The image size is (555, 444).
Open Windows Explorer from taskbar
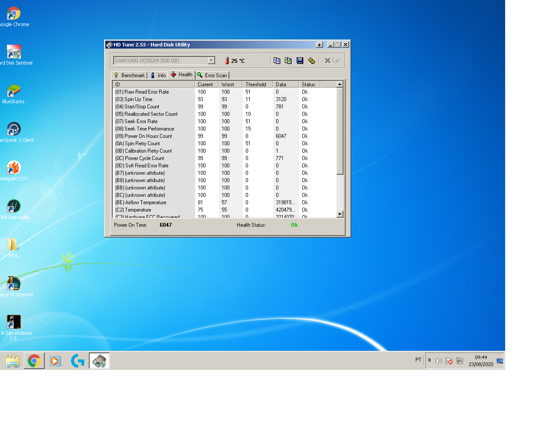(x=13, y=361)
